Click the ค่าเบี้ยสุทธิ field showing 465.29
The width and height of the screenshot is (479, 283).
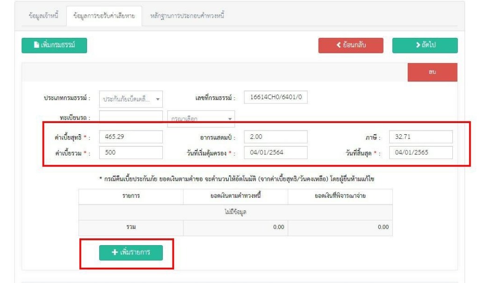(x=131, y=137)
